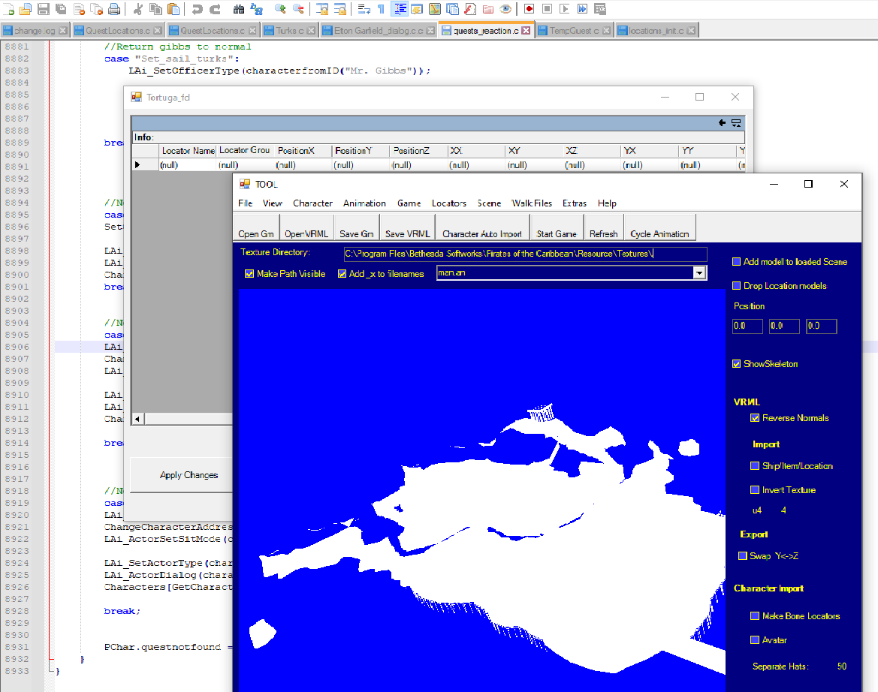
Task: Check Drop Location models option
Action: click(x=736, y=285)
